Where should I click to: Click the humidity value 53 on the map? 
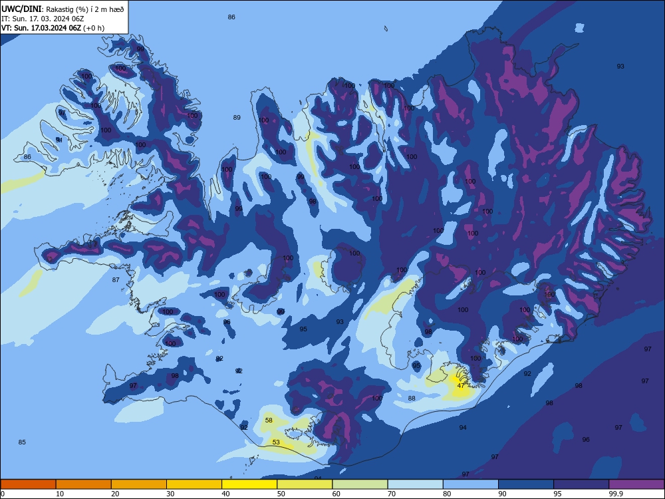pos(276,442)
